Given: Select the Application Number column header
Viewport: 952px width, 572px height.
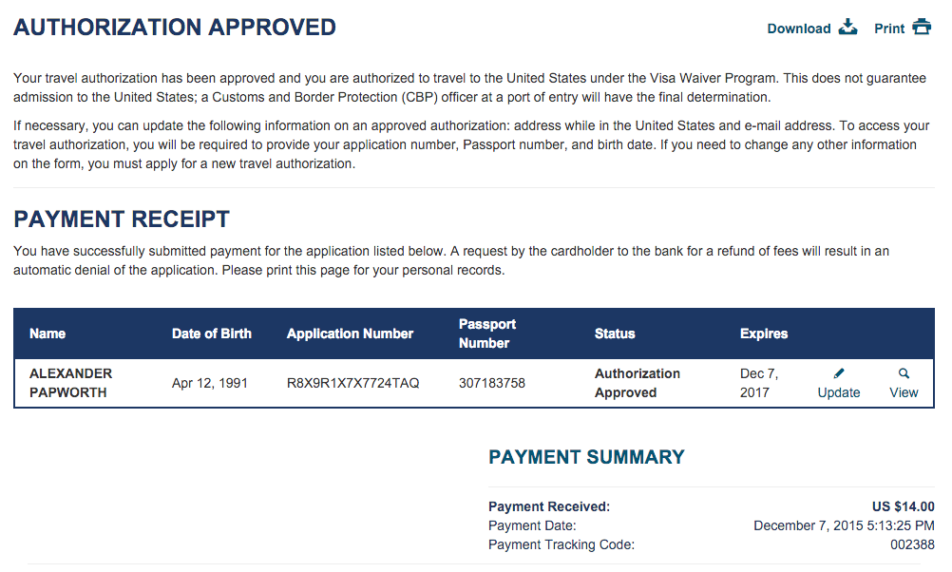Looking at the screenshot, I should point(350,334).
